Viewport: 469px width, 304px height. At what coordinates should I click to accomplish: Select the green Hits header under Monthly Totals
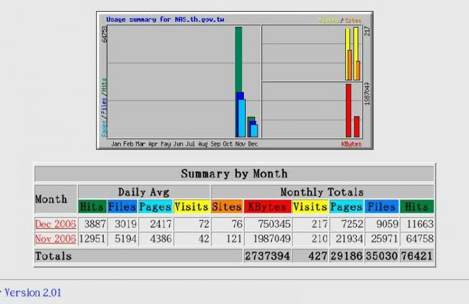click(x=416, y=206)
